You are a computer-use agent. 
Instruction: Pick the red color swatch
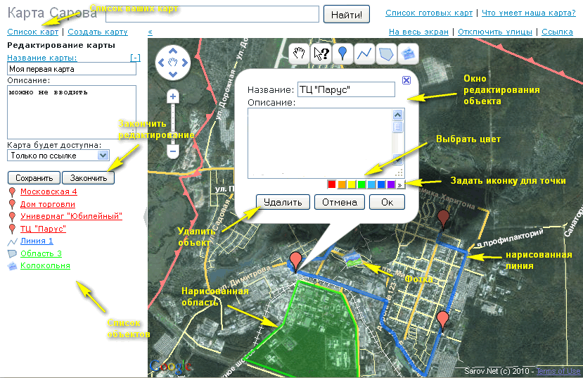332,184
